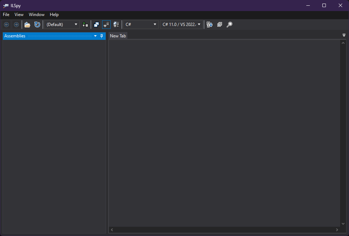Open the File menu
The image size is (349, 236).
coord(6,15)
